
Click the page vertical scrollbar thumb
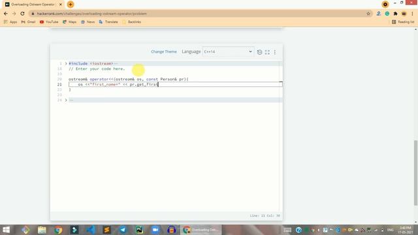(x=415, y=172)
